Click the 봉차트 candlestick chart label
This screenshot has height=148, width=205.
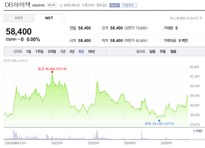(x=141, y=51)
